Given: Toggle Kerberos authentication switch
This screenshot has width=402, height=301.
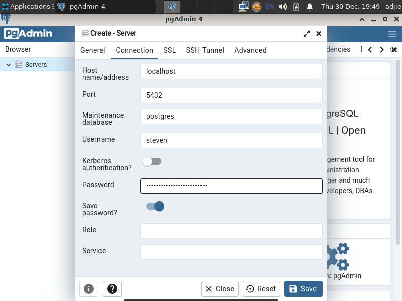Looking at the screenshot, I should (x=152, y=161).
